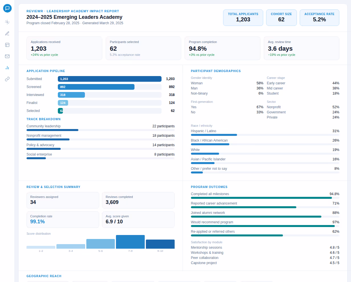Click the 7–8 score distribution bar

click(x=130, y=242)
